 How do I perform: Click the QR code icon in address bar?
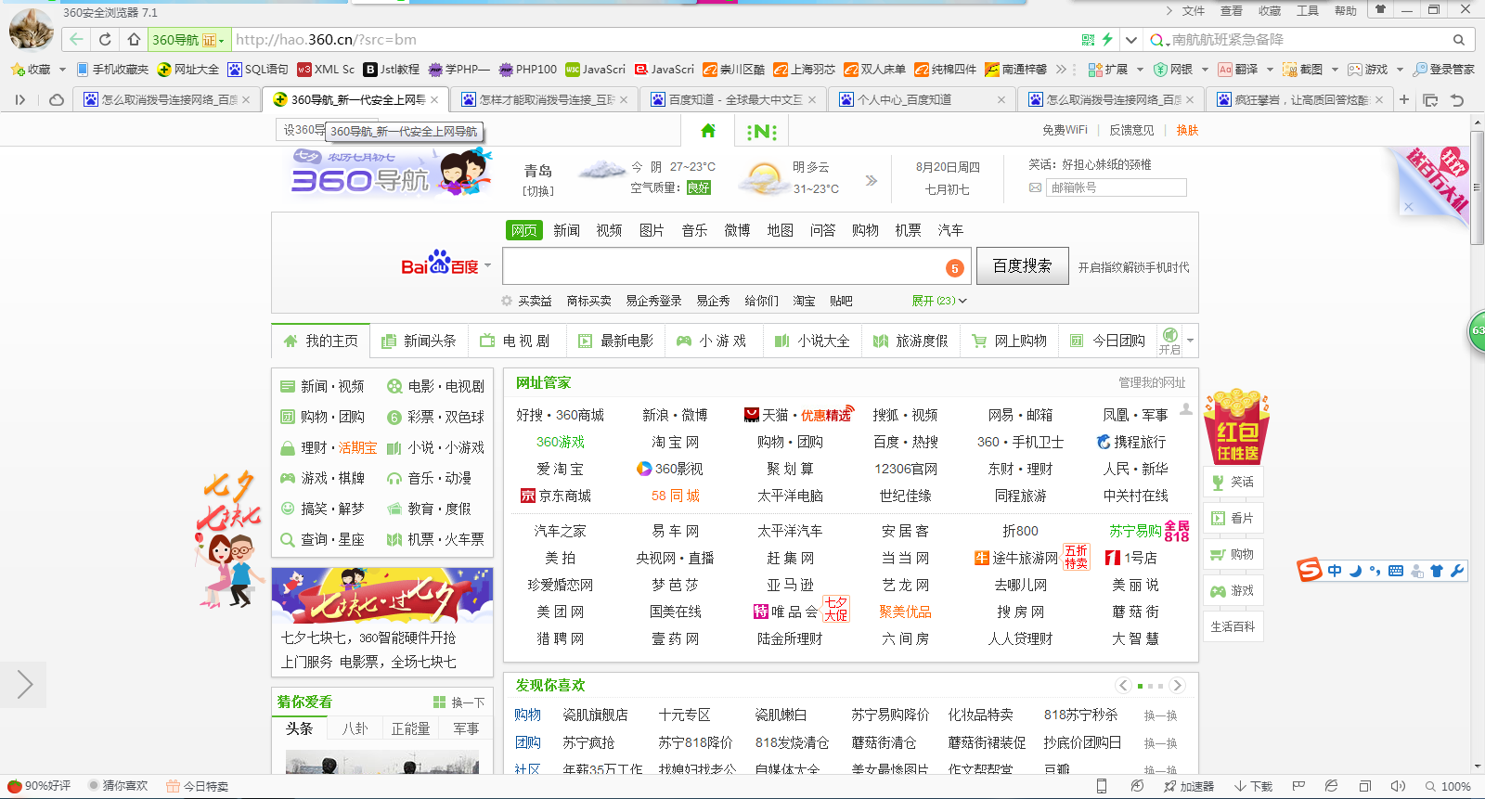1088,40
